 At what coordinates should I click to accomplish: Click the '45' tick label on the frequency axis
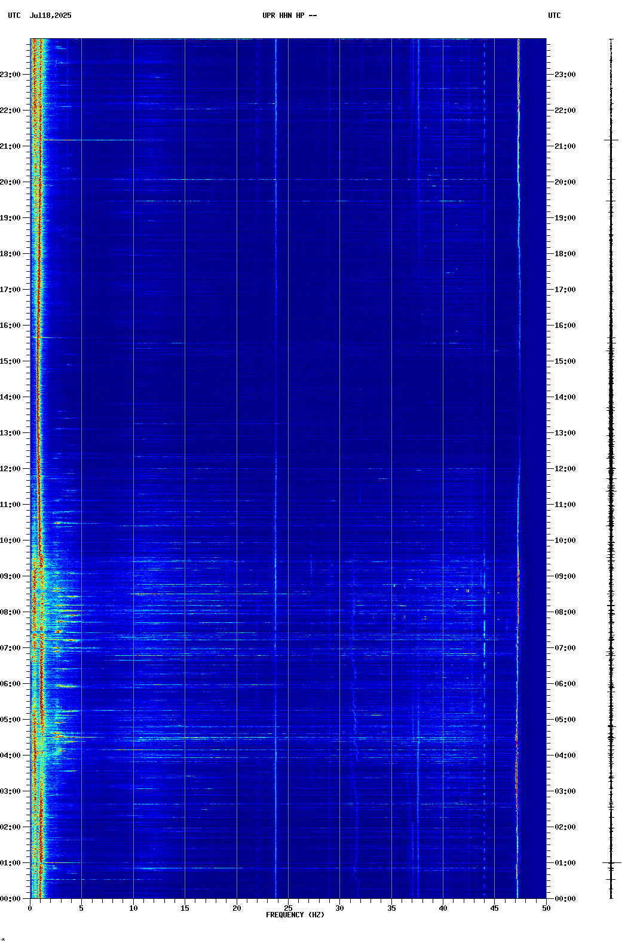tap(495, 908)
